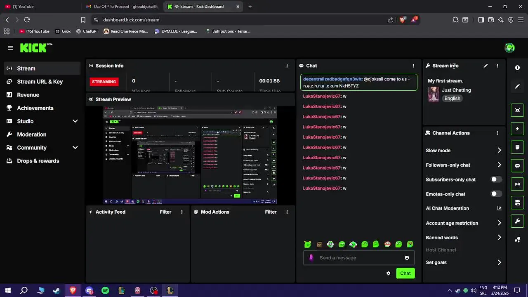Open the Windows Start menu
528x297 pixels.
(x=8, y=290)
